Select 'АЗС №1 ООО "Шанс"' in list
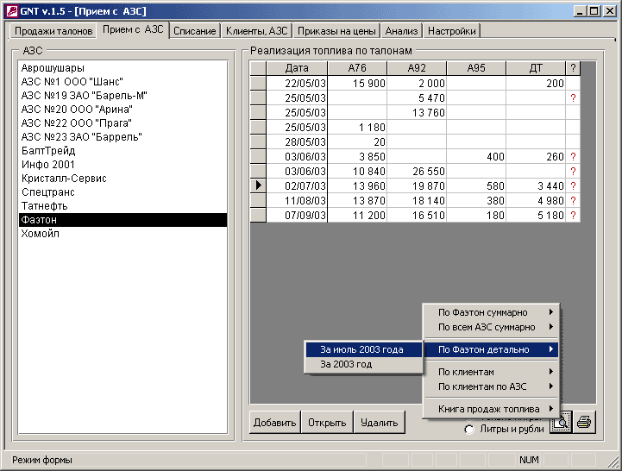The width and height of the screenshot is (622, 471). 123,82
